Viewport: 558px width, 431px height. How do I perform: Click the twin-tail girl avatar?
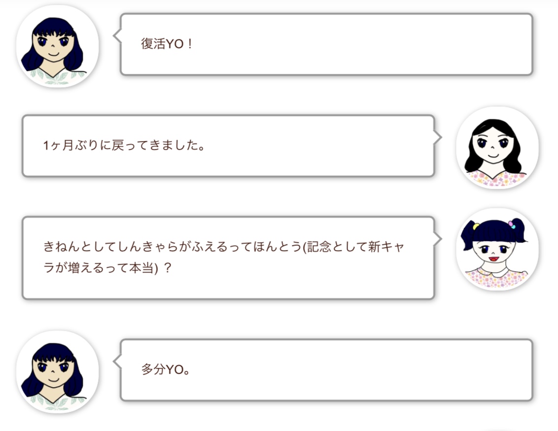pos(497,249)
